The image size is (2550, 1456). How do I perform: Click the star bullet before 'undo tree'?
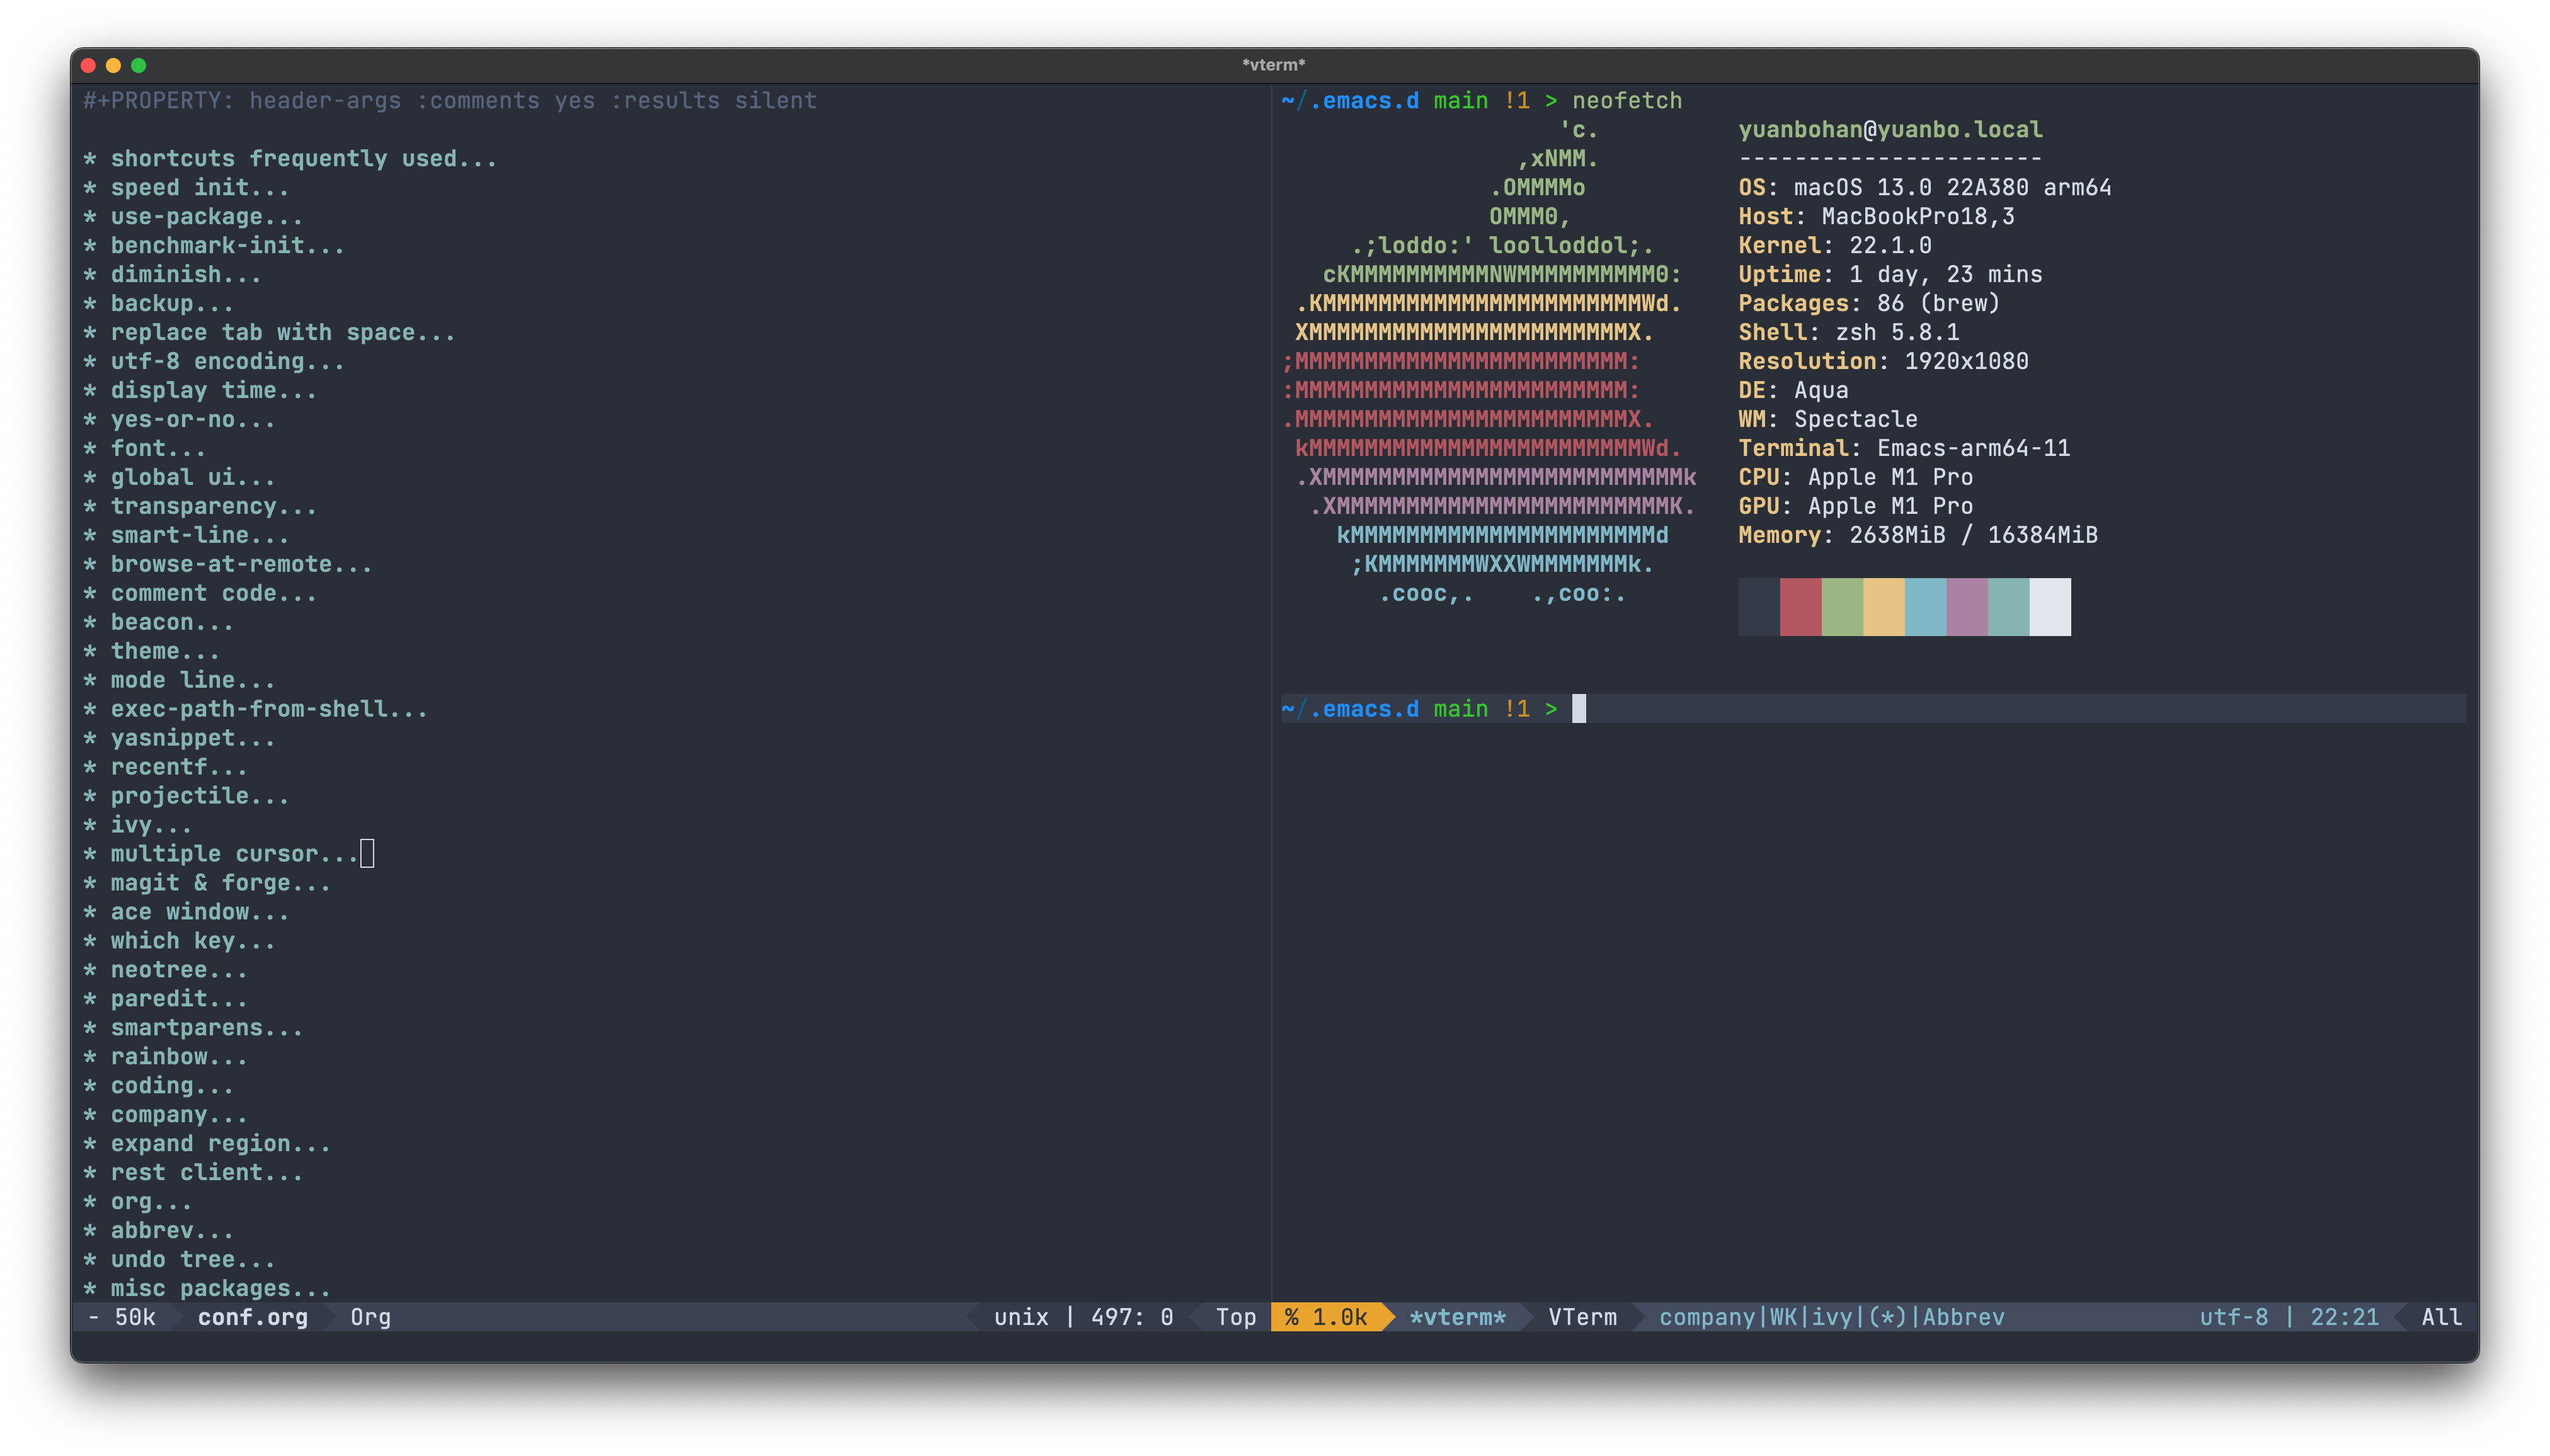tap(90, 1261)
